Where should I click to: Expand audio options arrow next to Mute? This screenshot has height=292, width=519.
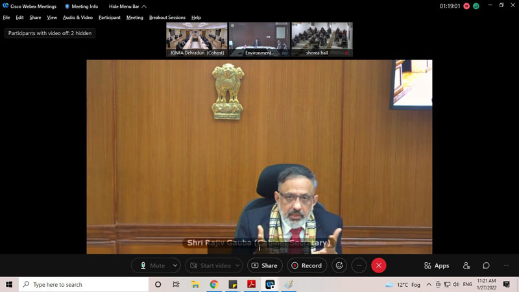[x=175, y=265]
